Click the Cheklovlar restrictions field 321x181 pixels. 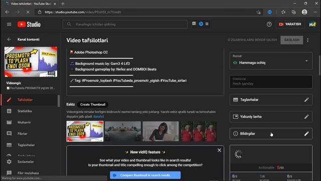[x=271, y=81]
